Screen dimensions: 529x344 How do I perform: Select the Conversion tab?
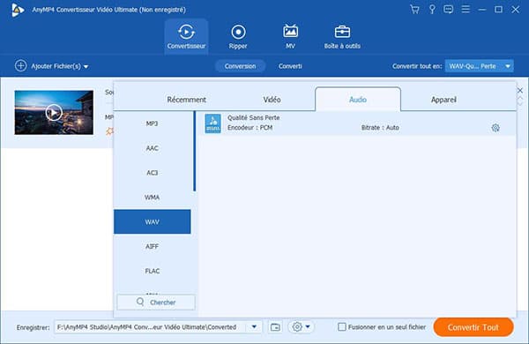point(240,66)
